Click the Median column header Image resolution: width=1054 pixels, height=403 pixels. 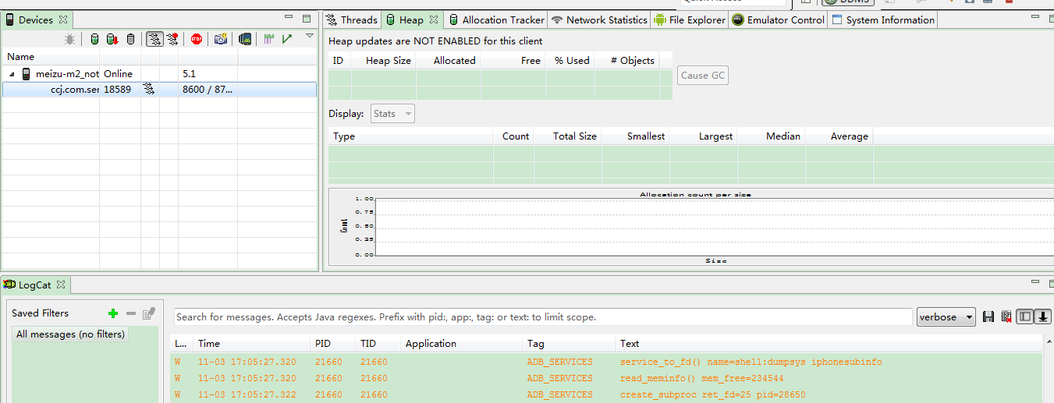[772, 136]
